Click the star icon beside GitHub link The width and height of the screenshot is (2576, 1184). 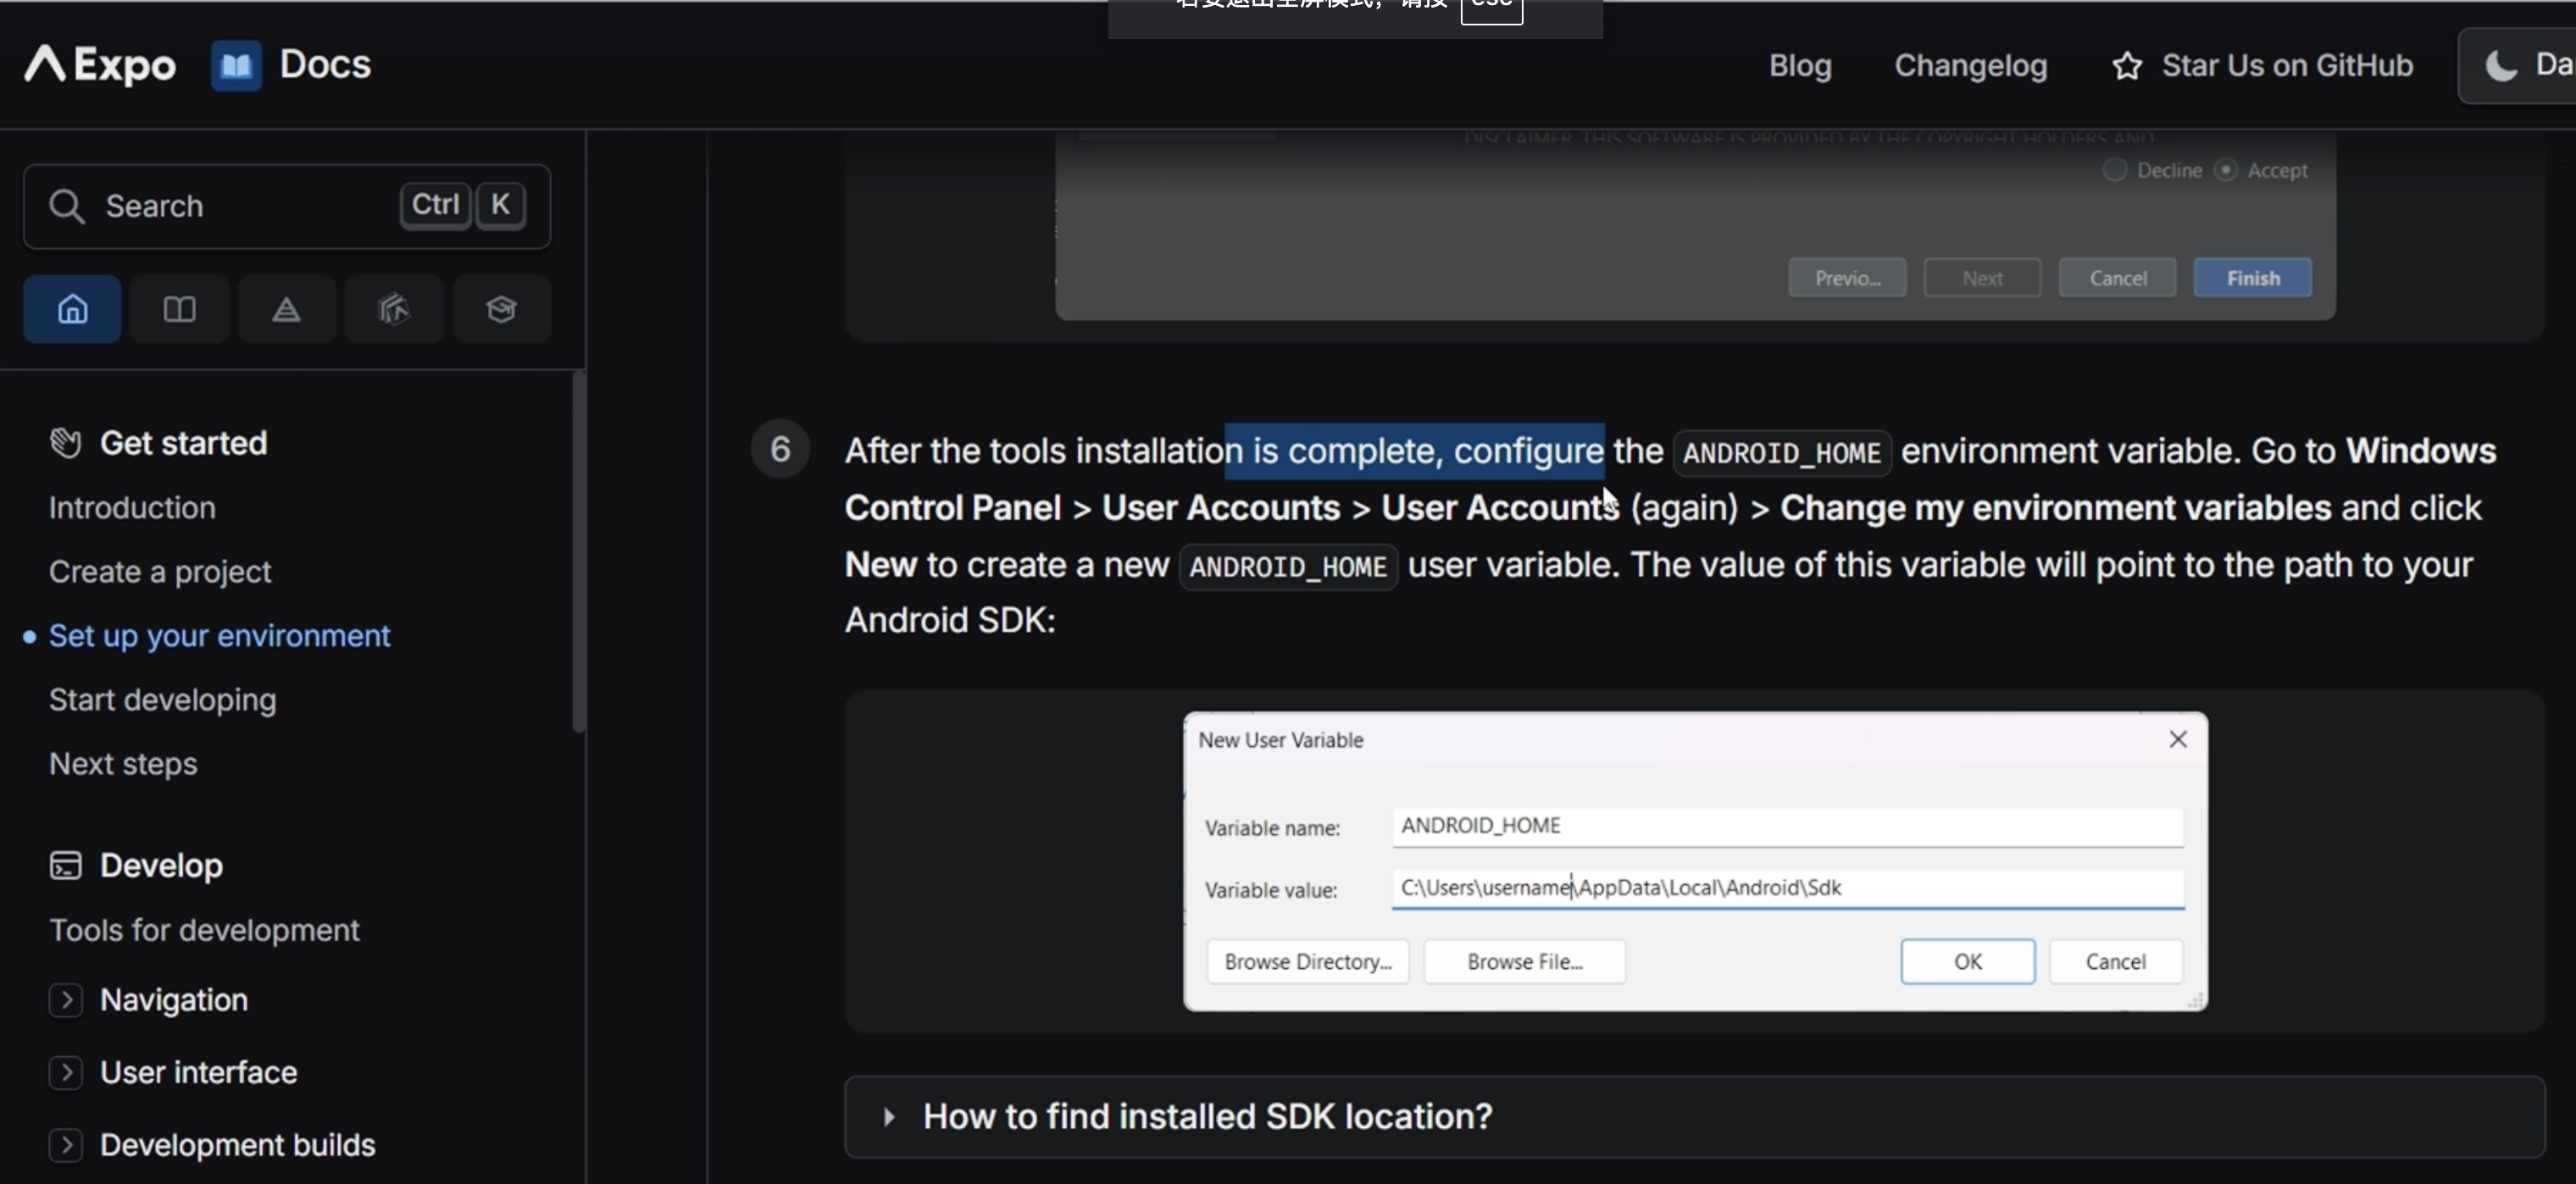tap(2127, 66)
